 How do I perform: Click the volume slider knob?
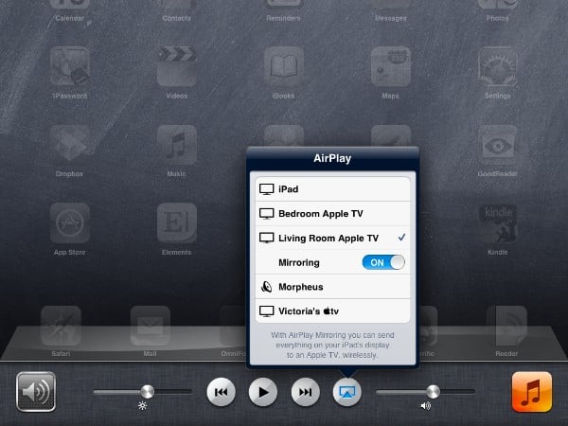click(433, 392)
